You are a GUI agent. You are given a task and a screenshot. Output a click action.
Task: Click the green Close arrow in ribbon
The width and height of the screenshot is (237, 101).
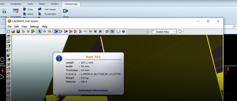(x=66, y=11)
